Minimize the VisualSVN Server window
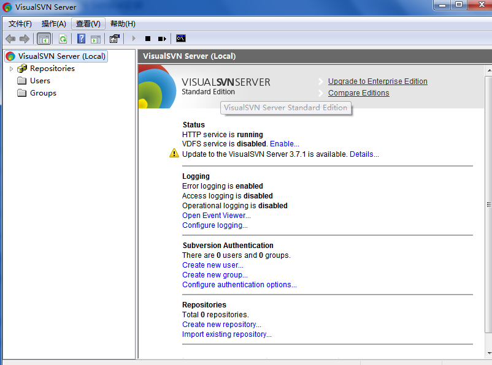 click(442, 6)
